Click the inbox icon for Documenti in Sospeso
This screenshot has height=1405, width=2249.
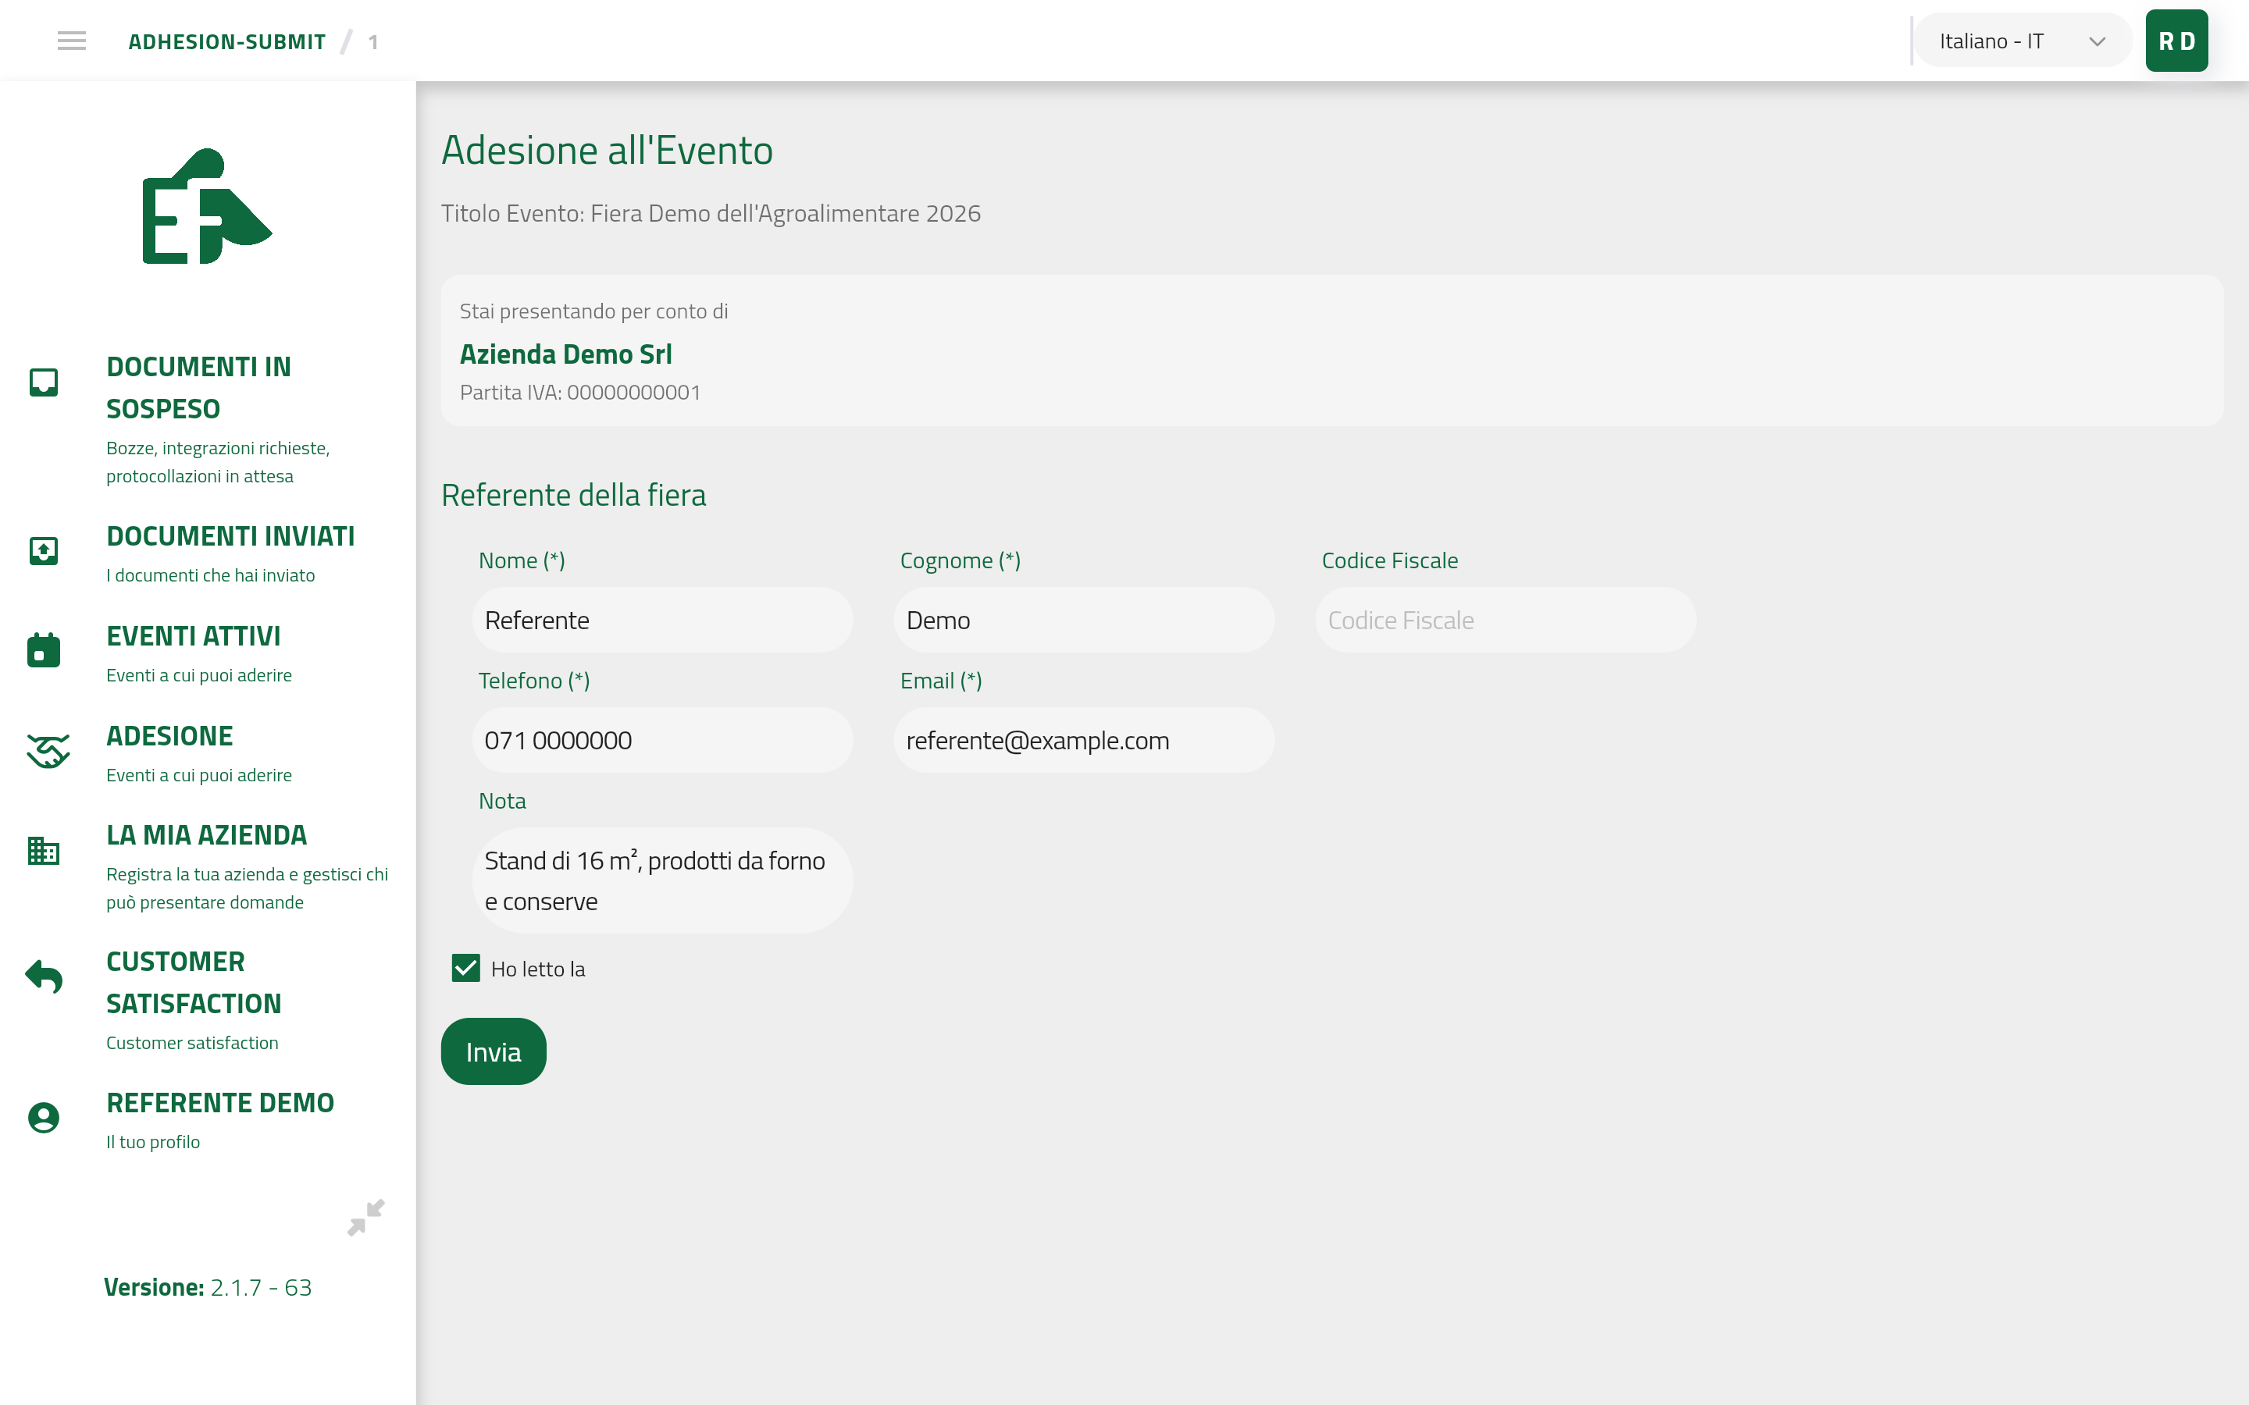[44, 382]
